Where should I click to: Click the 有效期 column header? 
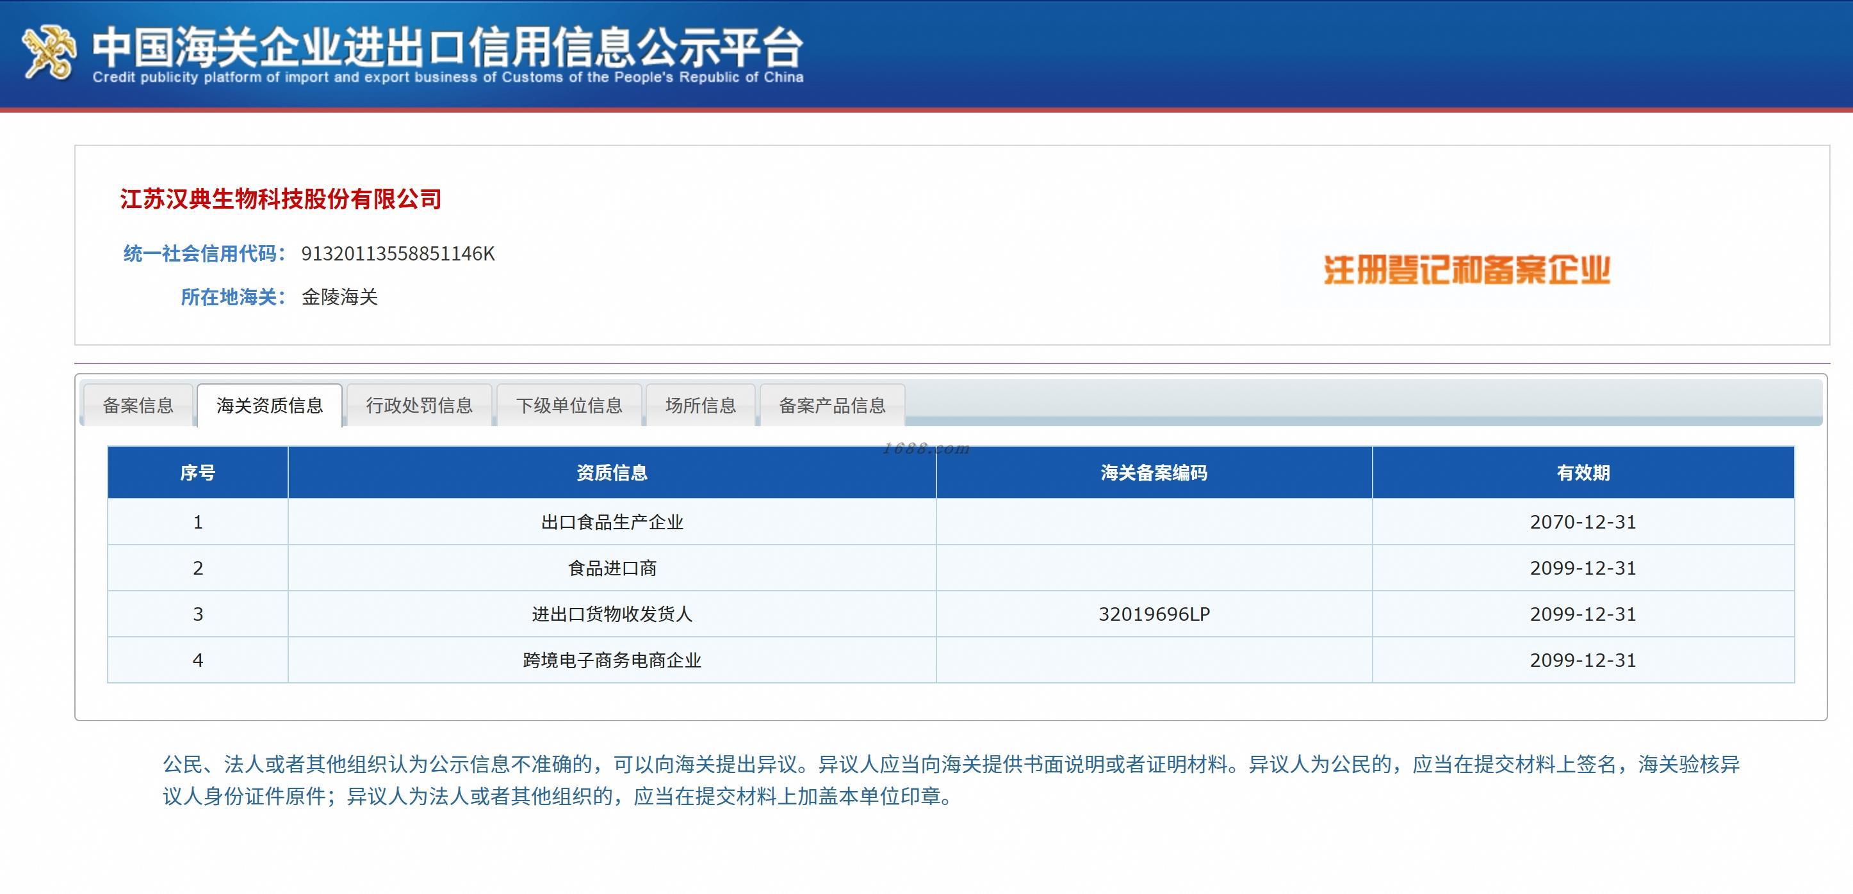[1583, 472]
